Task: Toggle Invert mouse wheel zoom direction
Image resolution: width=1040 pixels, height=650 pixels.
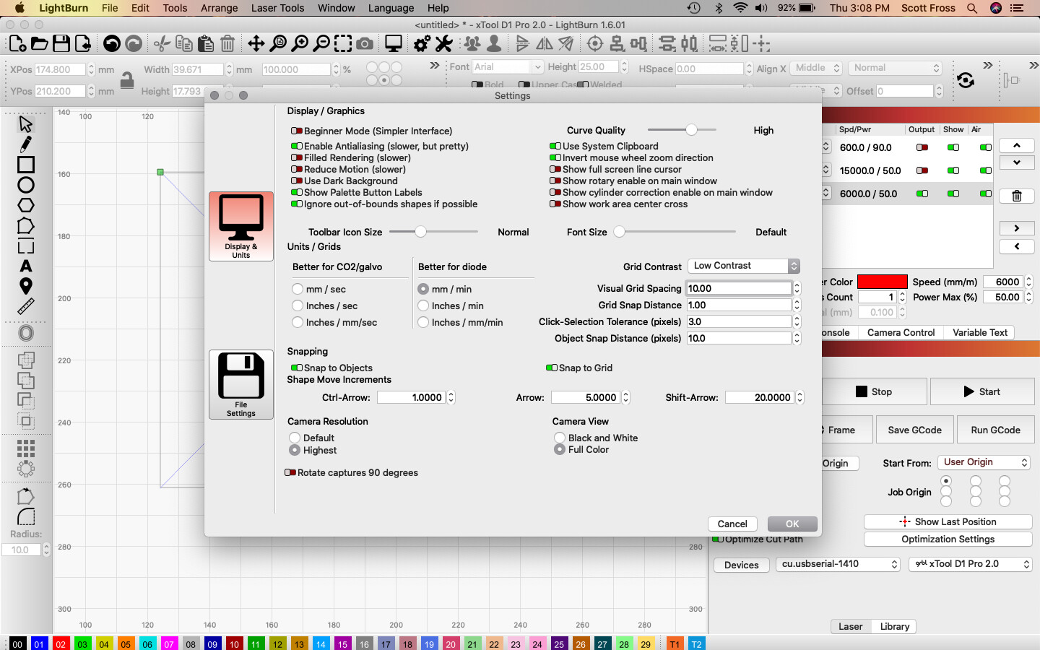Action: pyautogui.click(x=631, y=157)
